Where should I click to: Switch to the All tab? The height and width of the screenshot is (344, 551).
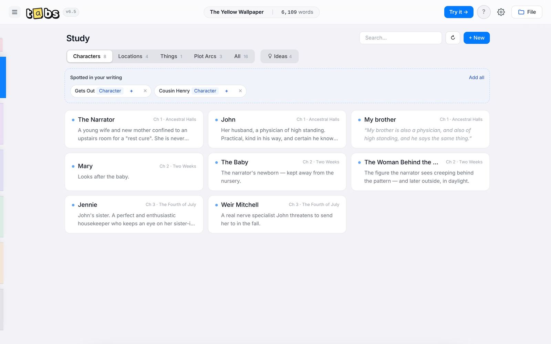241,56
